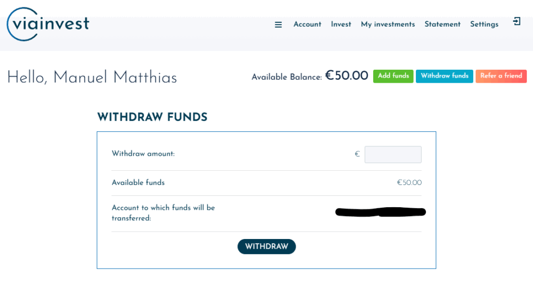This screenshot has width=533, height=303.
Task: Open the hamburger menu icon
Action: pyautogui.click(x=278, y=24)
